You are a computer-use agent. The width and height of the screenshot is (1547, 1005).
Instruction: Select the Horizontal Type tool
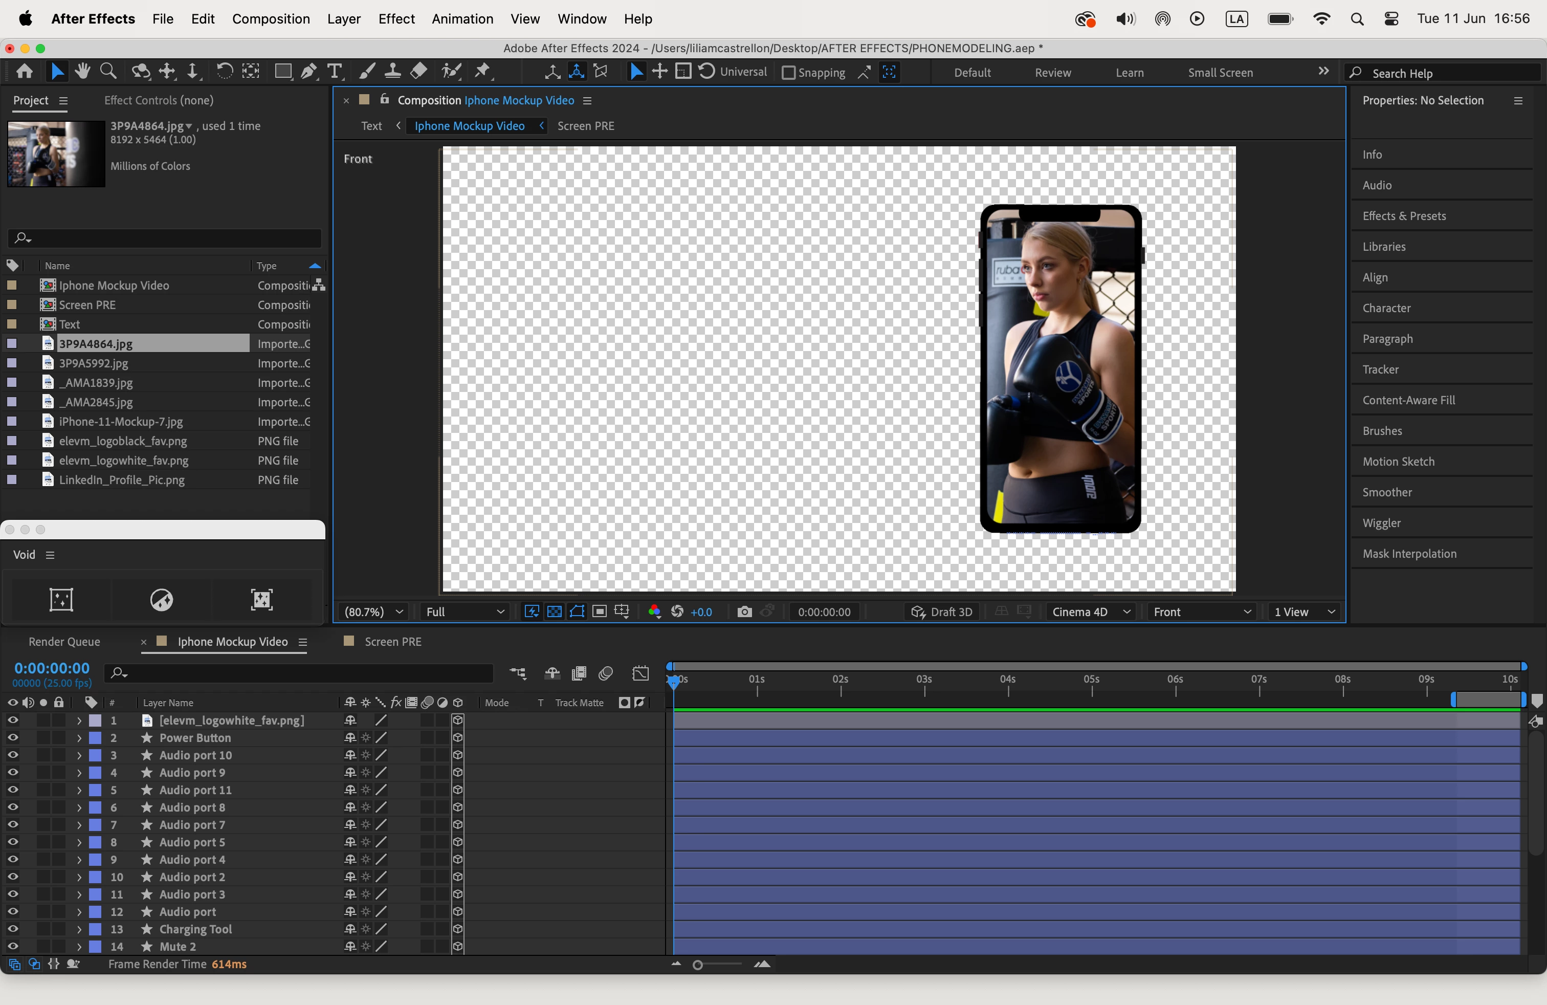[335, 72]
